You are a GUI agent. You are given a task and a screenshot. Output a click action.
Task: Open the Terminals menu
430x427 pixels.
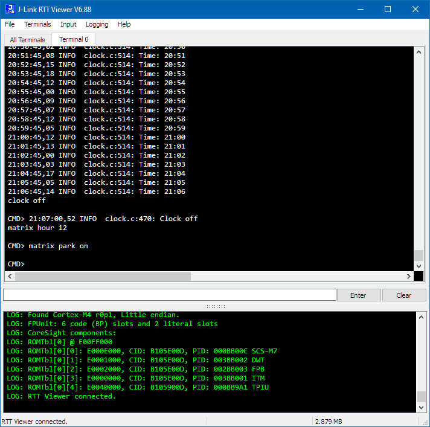point(37,24)
